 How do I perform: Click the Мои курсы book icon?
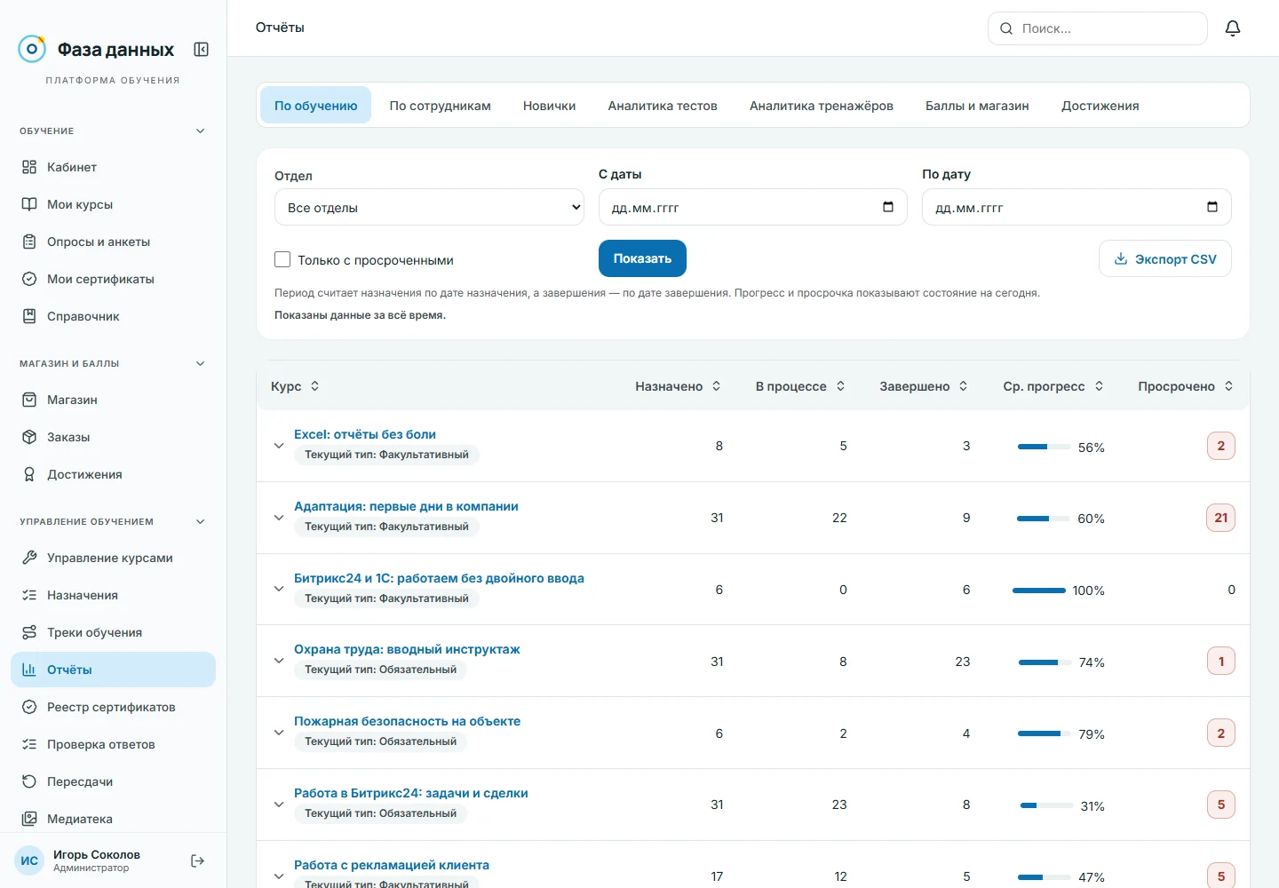[x=29, y=204]
